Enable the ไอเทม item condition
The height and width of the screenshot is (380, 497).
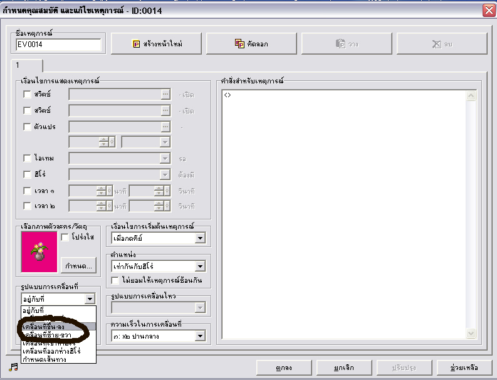point(27,158)
